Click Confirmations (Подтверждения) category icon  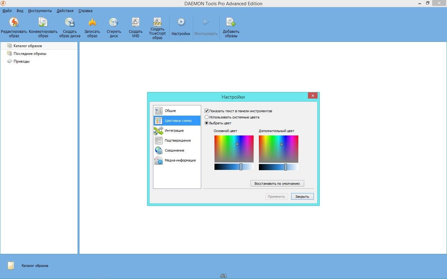(159, 140)
